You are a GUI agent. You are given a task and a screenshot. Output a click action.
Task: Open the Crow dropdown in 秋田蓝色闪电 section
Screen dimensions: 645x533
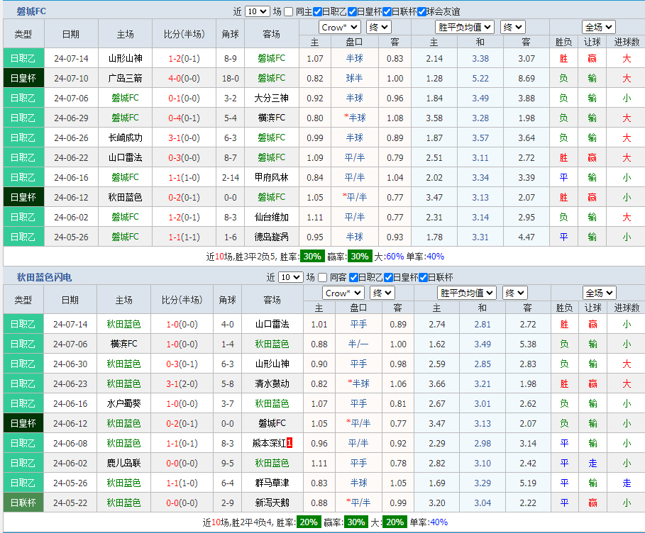tap(343, 292)
